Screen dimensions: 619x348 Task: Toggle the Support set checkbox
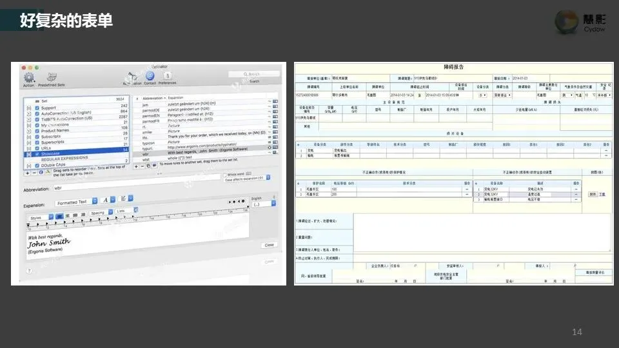click(37, 108)
